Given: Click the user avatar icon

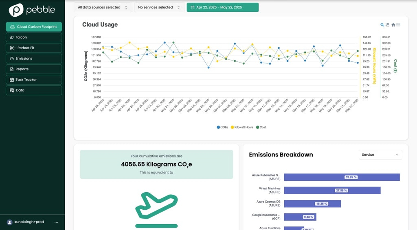Looking at the screenshot, I should point(10,222).
